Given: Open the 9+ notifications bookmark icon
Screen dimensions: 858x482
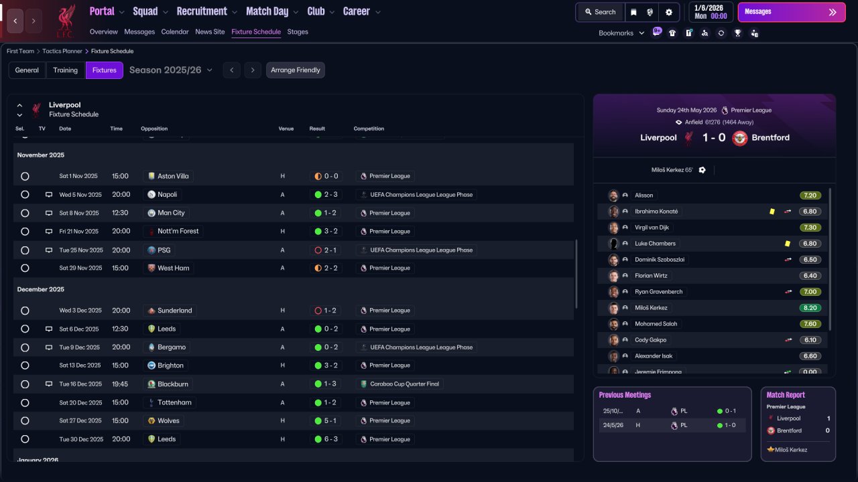Looking at the screenshot, I should point(657,32).
